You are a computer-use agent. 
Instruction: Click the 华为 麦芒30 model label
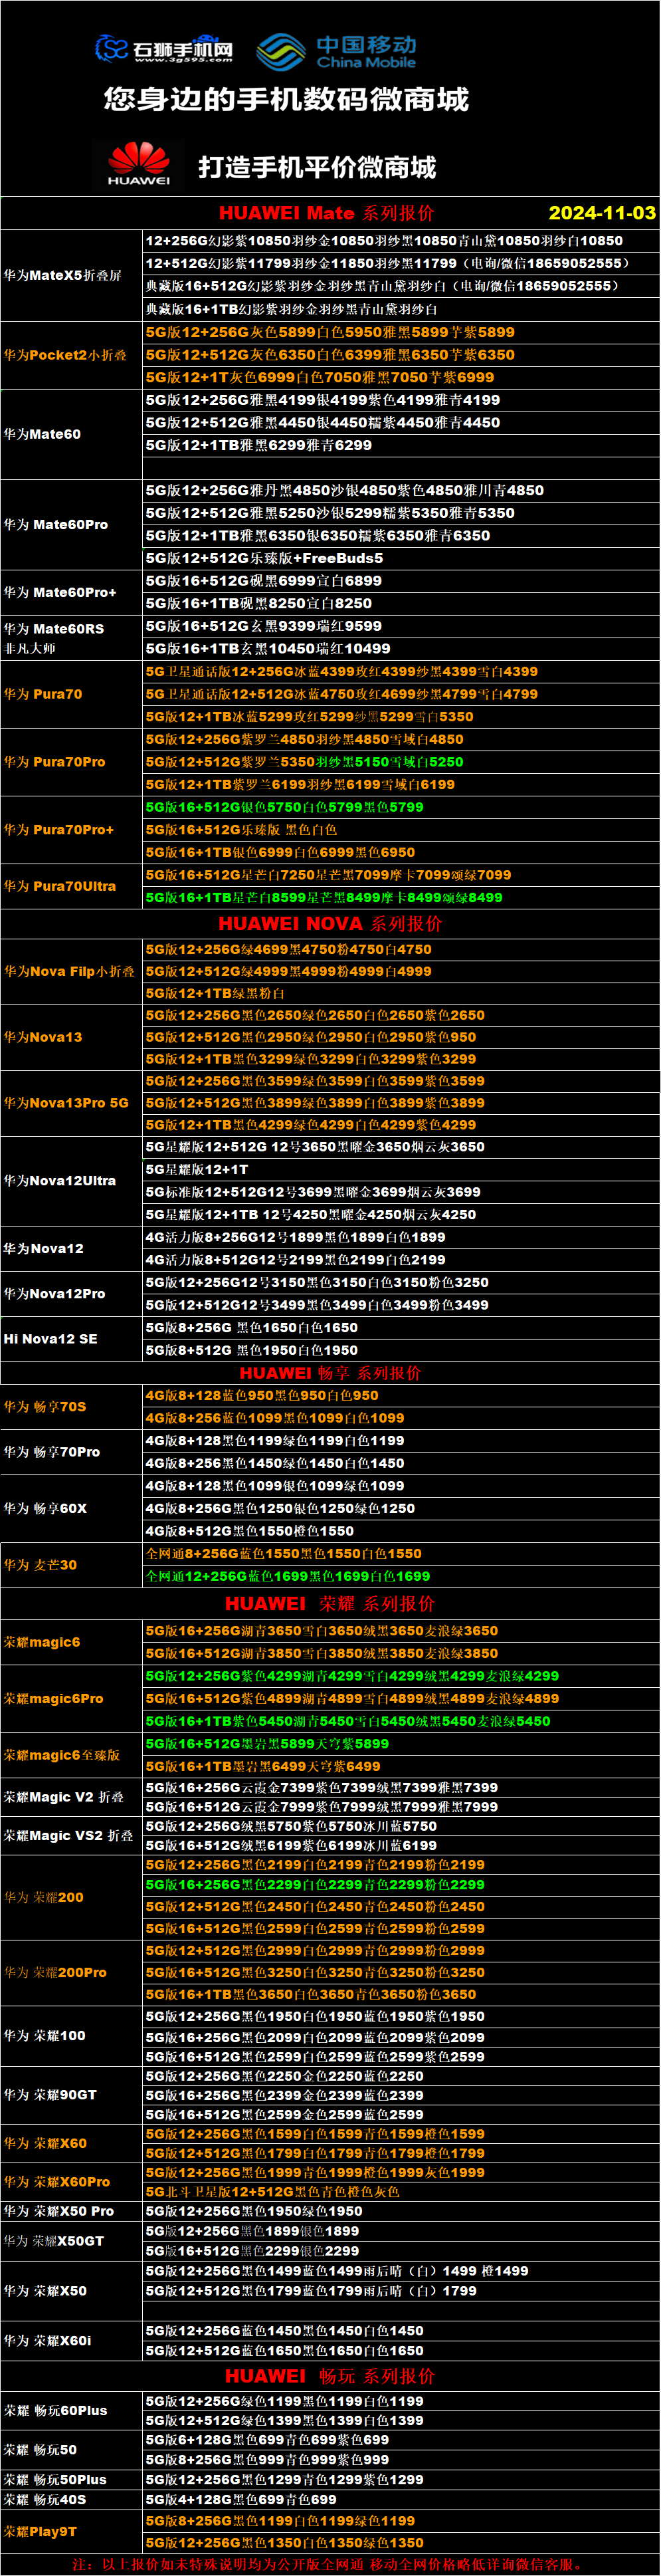pyautogui.click(x=40, y=1565)
